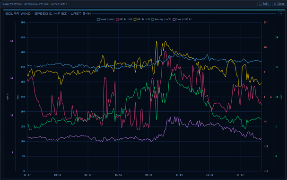This screenshot has width=287, height=180.
Task: Click the 19:32 time axis label
Action: [x=240, y=175]
